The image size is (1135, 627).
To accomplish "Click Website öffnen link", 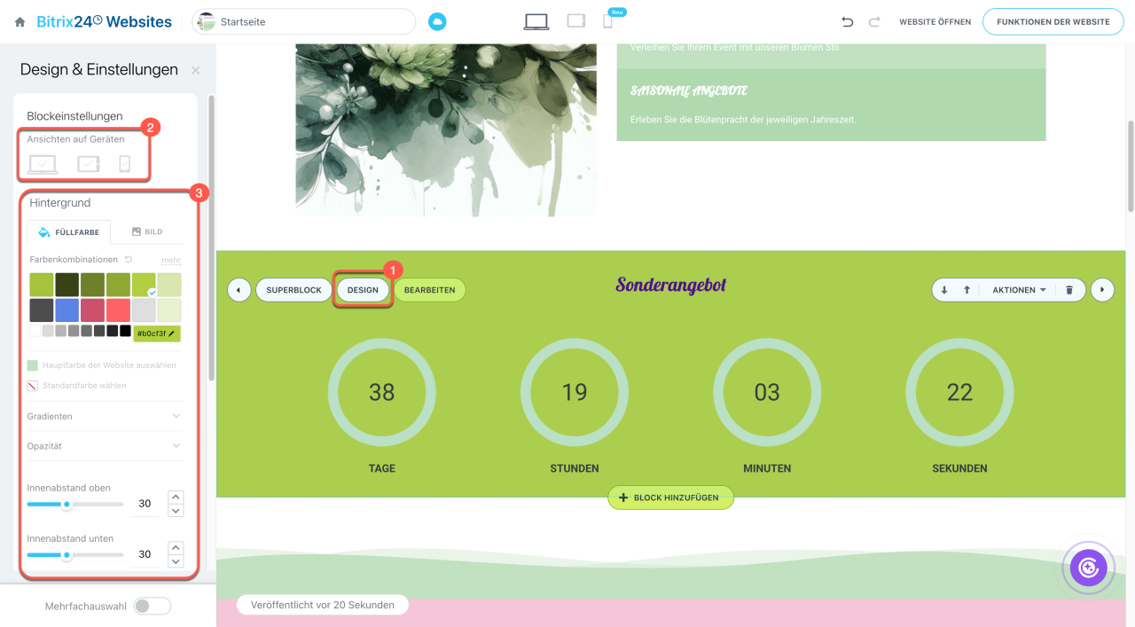I will pos(935,22).
